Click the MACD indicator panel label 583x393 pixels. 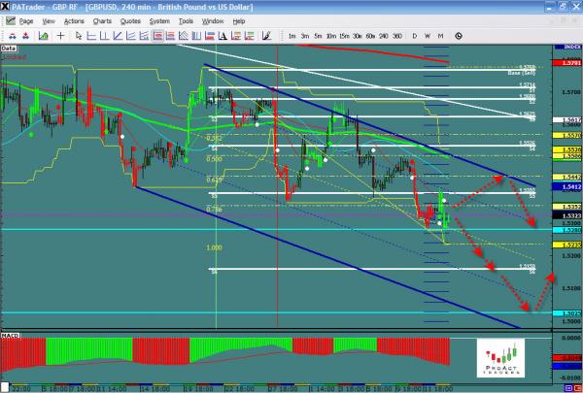click(10, 336)
